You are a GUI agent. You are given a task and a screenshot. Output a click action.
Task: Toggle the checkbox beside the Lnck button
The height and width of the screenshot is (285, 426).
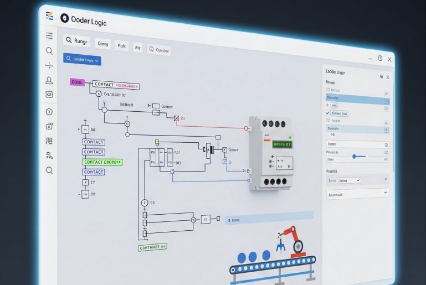[327, 105]
